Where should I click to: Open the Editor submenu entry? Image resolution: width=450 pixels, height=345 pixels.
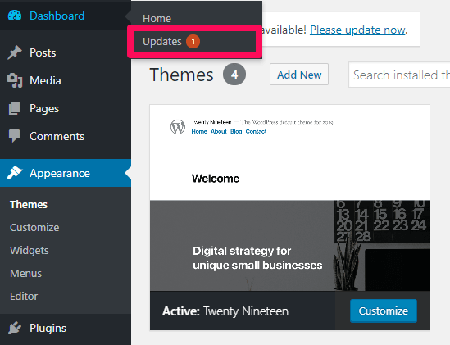pos(24,296)
